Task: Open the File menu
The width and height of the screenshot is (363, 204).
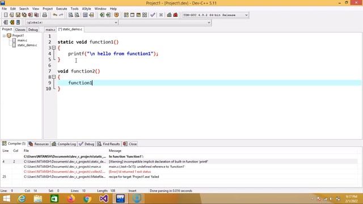Action: tap(4, 9)
